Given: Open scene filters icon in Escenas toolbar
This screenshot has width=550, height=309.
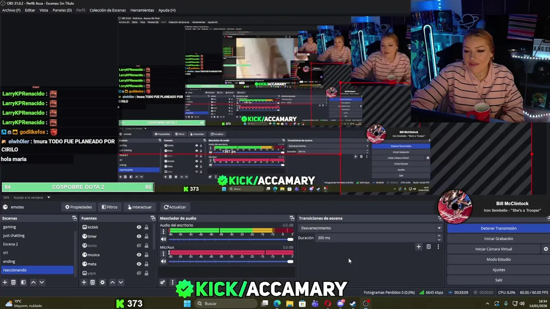Looking at the screenshot, I should click(x=23, y=282).
